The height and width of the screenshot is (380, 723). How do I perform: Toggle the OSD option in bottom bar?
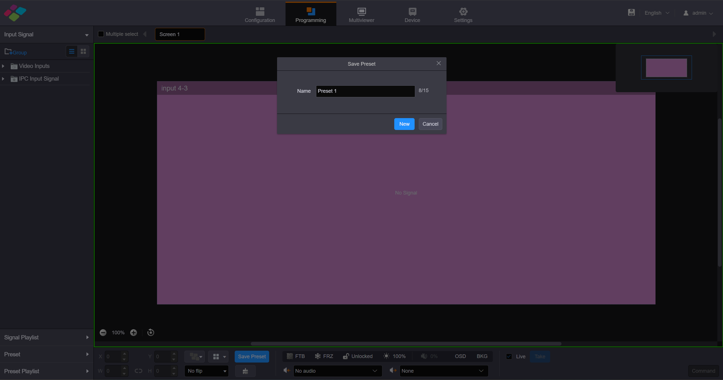[460, 356]
